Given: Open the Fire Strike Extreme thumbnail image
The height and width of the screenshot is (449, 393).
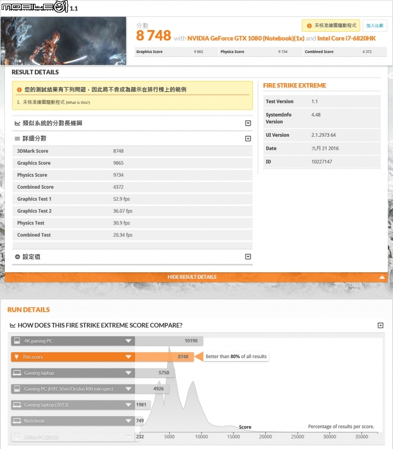Looking at the screenshot, I should click(63, 40).
